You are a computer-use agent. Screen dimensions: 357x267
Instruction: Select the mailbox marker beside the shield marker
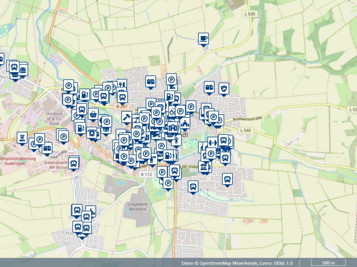[209, 87]
